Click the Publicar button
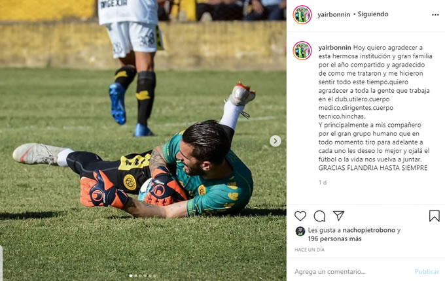Viewport: 445px width, 281px height. tap(427, 272)
